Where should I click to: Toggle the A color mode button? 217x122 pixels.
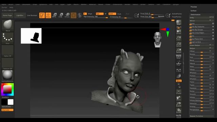85,14
